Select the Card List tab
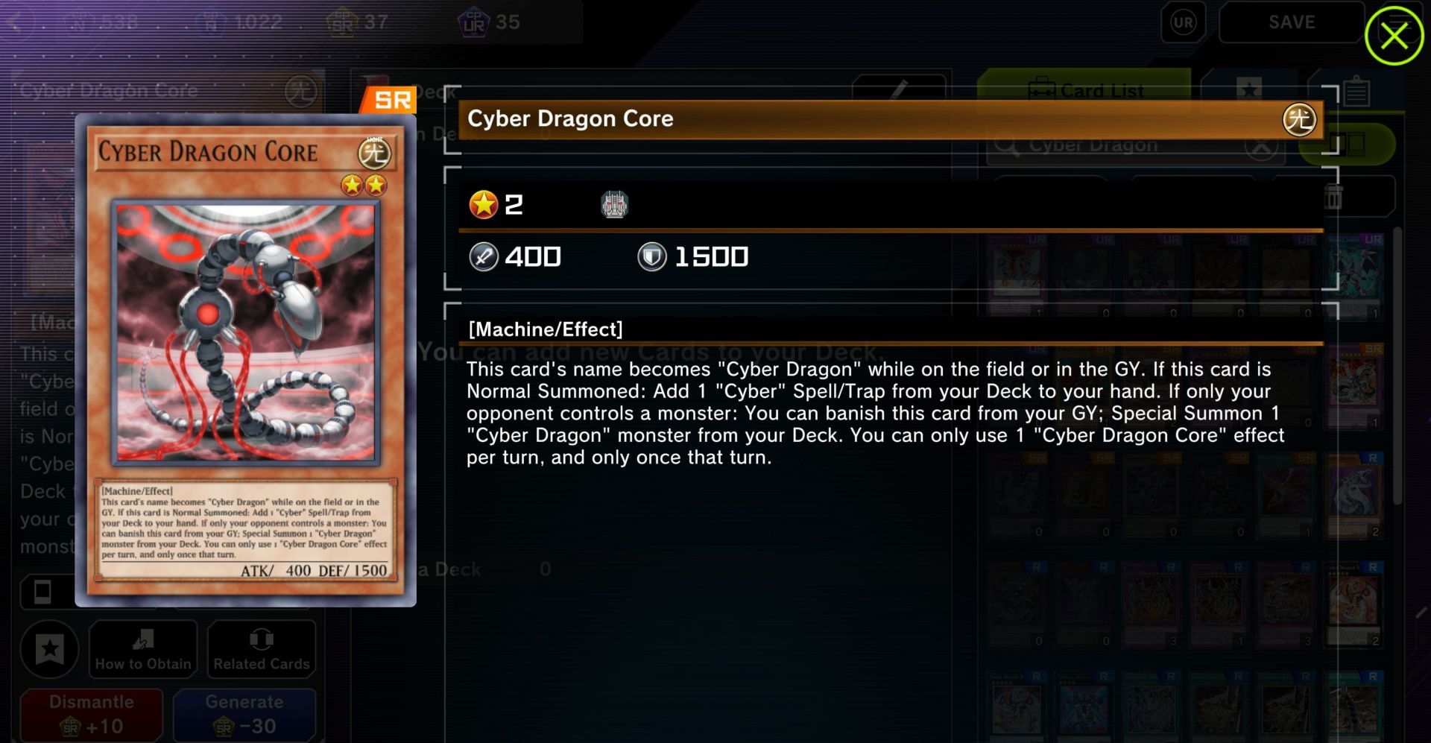 tap(1084, 90)
